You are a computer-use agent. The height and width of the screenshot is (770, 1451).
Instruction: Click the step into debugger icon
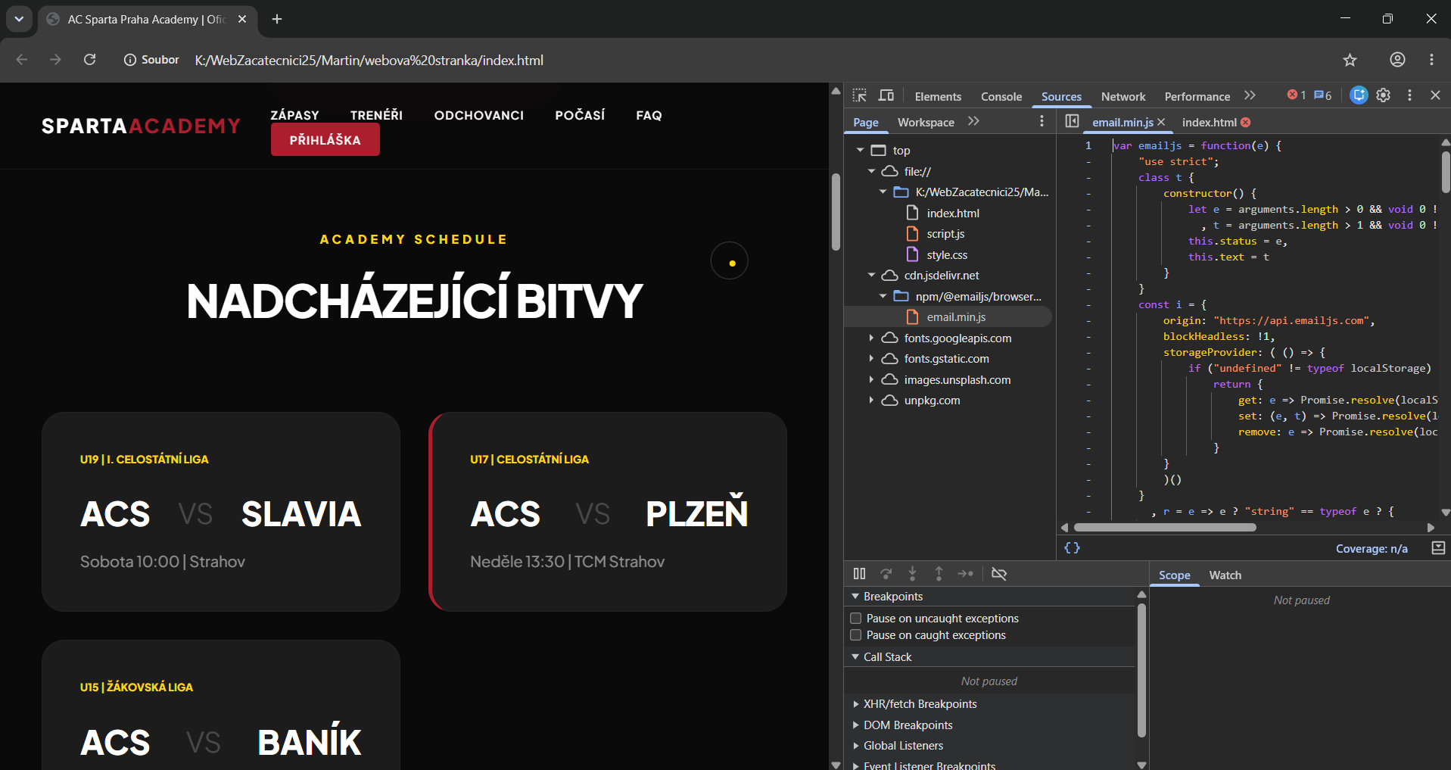(x=913, y=574)
